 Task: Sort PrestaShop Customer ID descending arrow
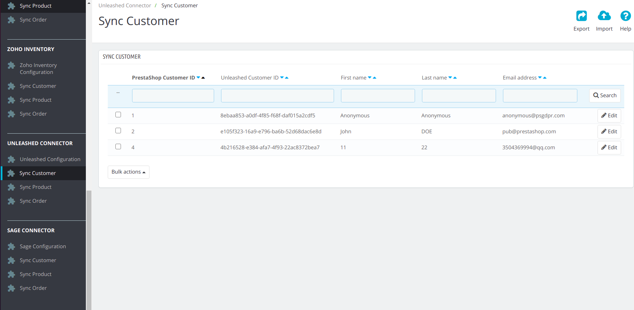(198, 78)
